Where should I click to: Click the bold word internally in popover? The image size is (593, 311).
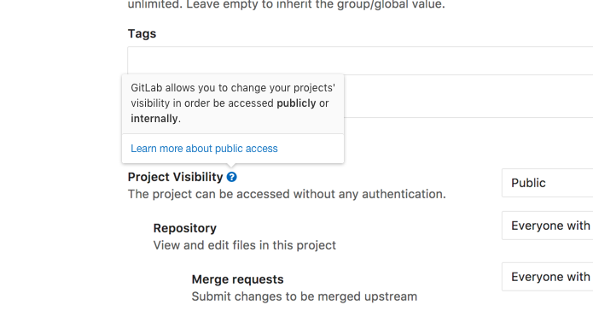(154, 119)
